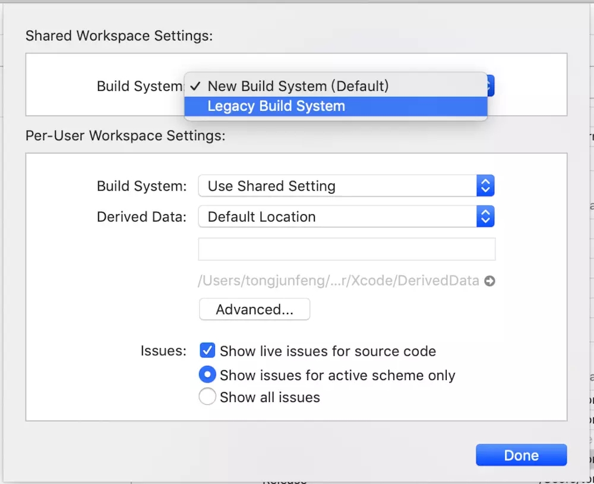Click the blue arrows on Default Location popup
594x484 pixels.
(x=485, y=217)
